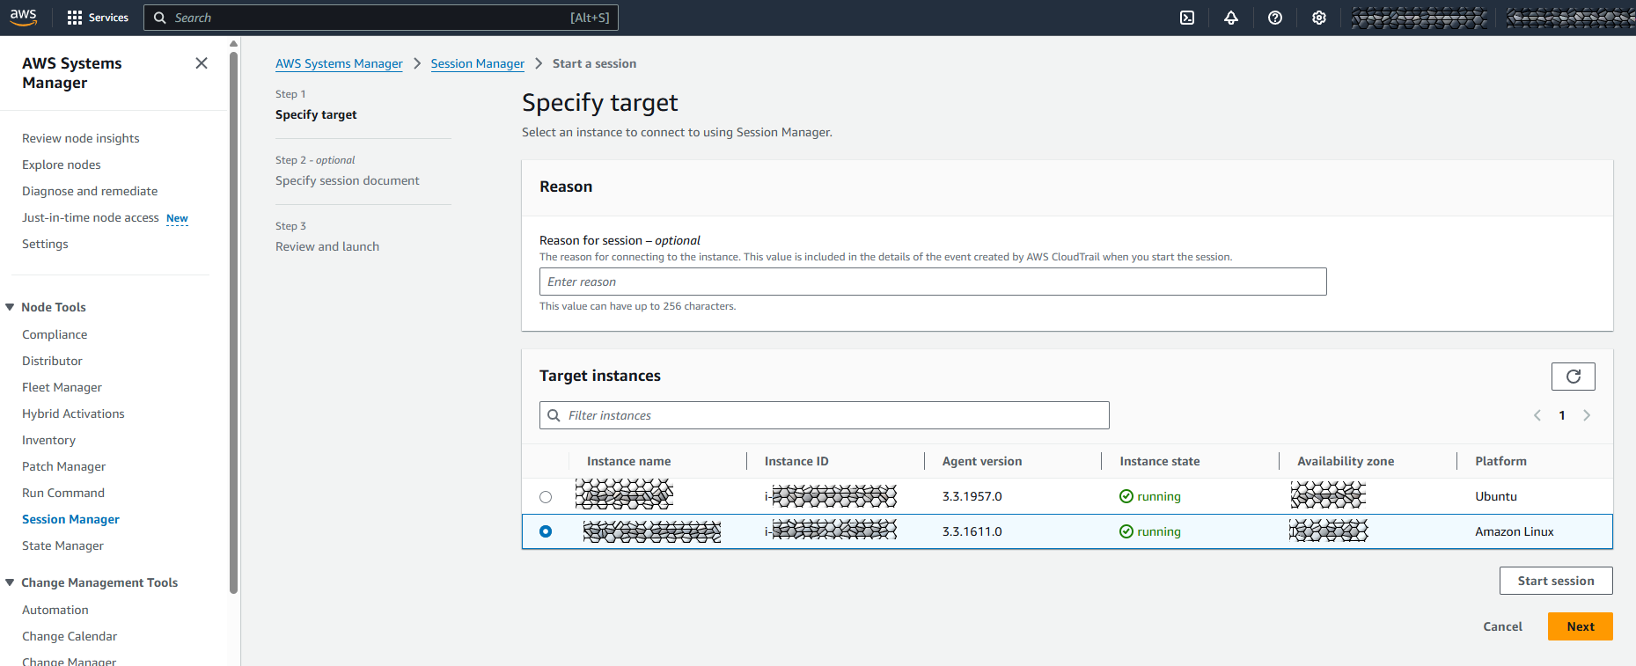Open Distributor in the sidebar
Viewport: 1636px width, 666px height.
tap(52, 361)
